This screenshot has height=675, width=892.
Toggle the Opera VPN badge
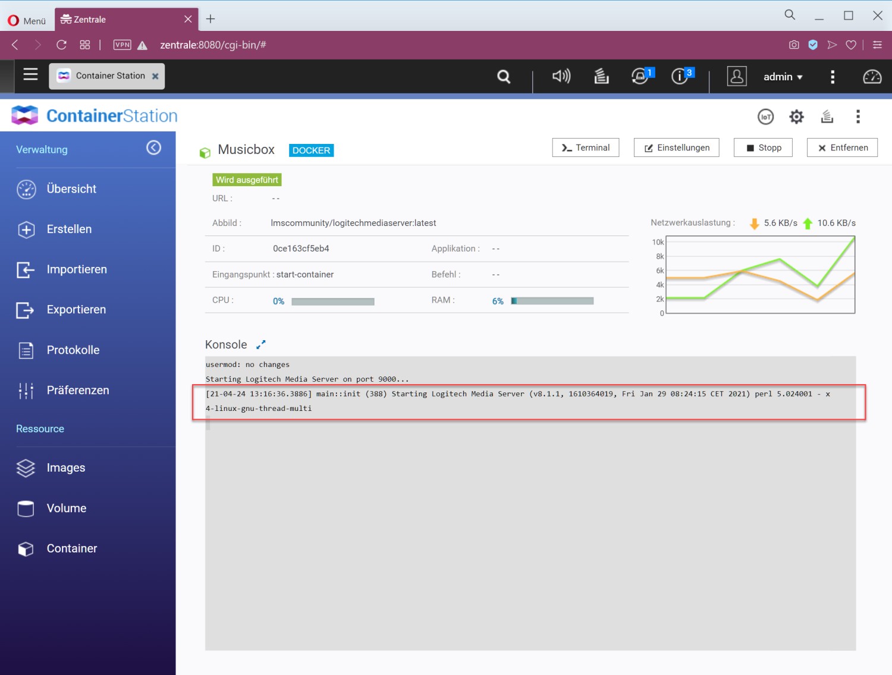pos(123,45)
